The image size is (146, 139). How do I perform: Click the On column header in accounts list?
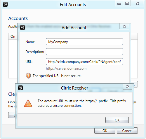pos(13,37)
